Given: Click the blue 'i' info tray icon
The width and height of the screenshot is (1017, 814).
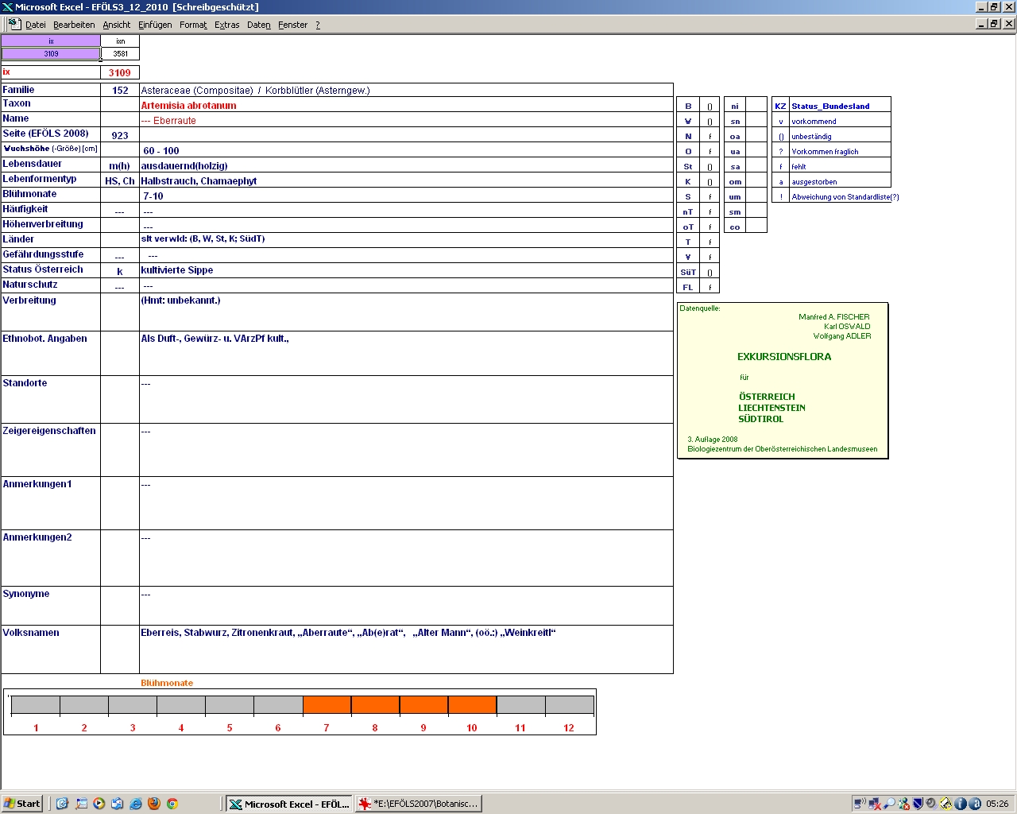Looking at the screenshot, I should [x=961, y=804].
